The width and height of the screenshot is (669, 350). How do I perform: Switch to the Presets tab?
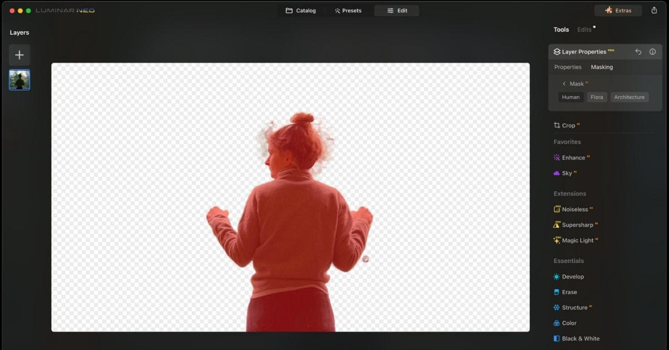348,10
